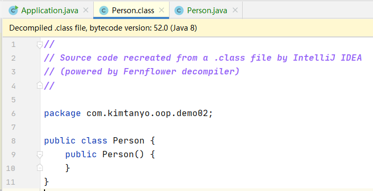Image resolution: width=373 pixels, height=191 pixels.
Task: Click the 'public' keyword on line 9
Action: (x=81, y=155)
